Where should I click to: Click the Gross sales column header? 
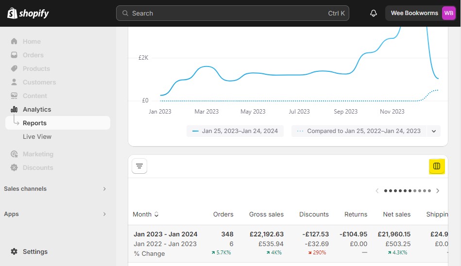pyautogui.click(x=266, y=214)
